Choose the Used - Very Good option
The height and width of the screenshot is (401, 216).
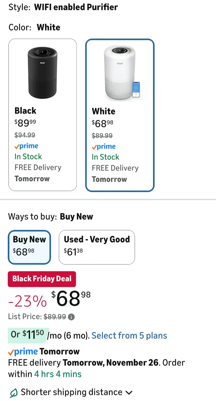(x=97, y=247)
